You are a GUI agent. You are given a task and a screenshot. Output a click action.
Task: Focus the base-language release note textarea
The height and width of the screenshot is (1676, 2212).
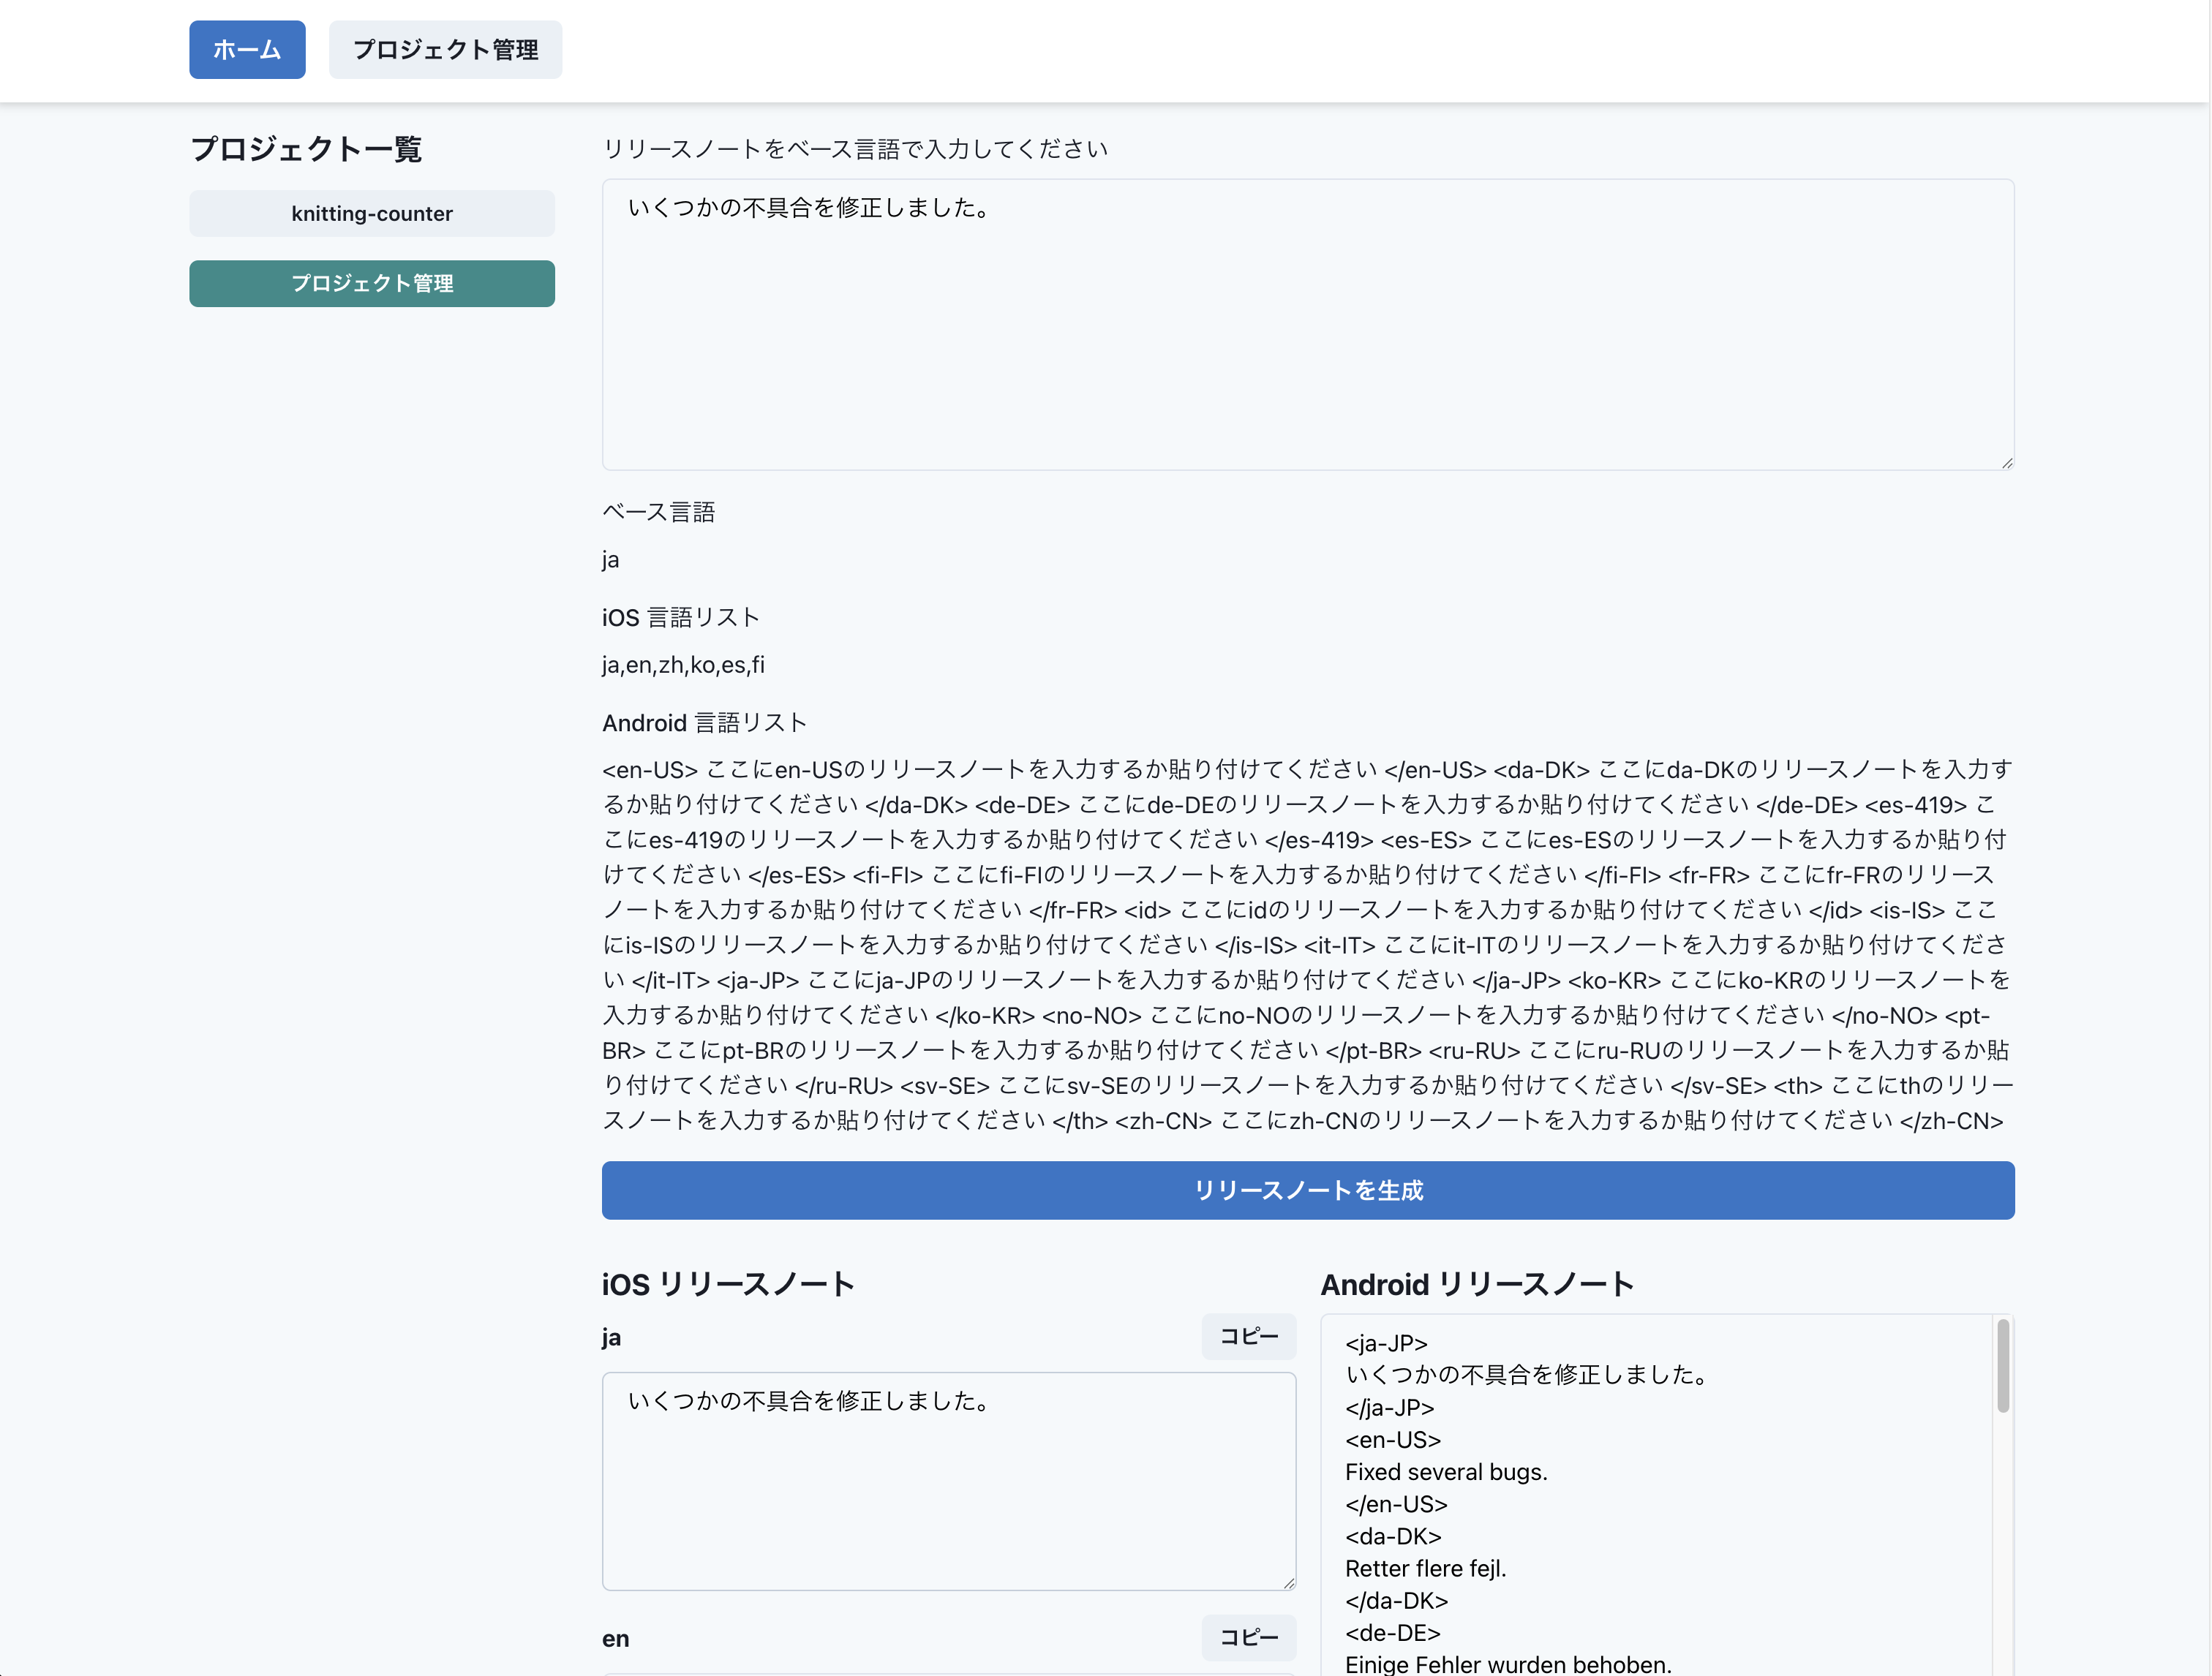pos(1307,325)
